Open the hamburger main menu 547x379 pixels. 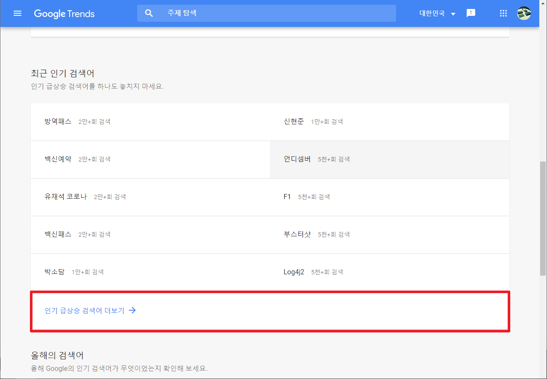(x=18, y=13)
